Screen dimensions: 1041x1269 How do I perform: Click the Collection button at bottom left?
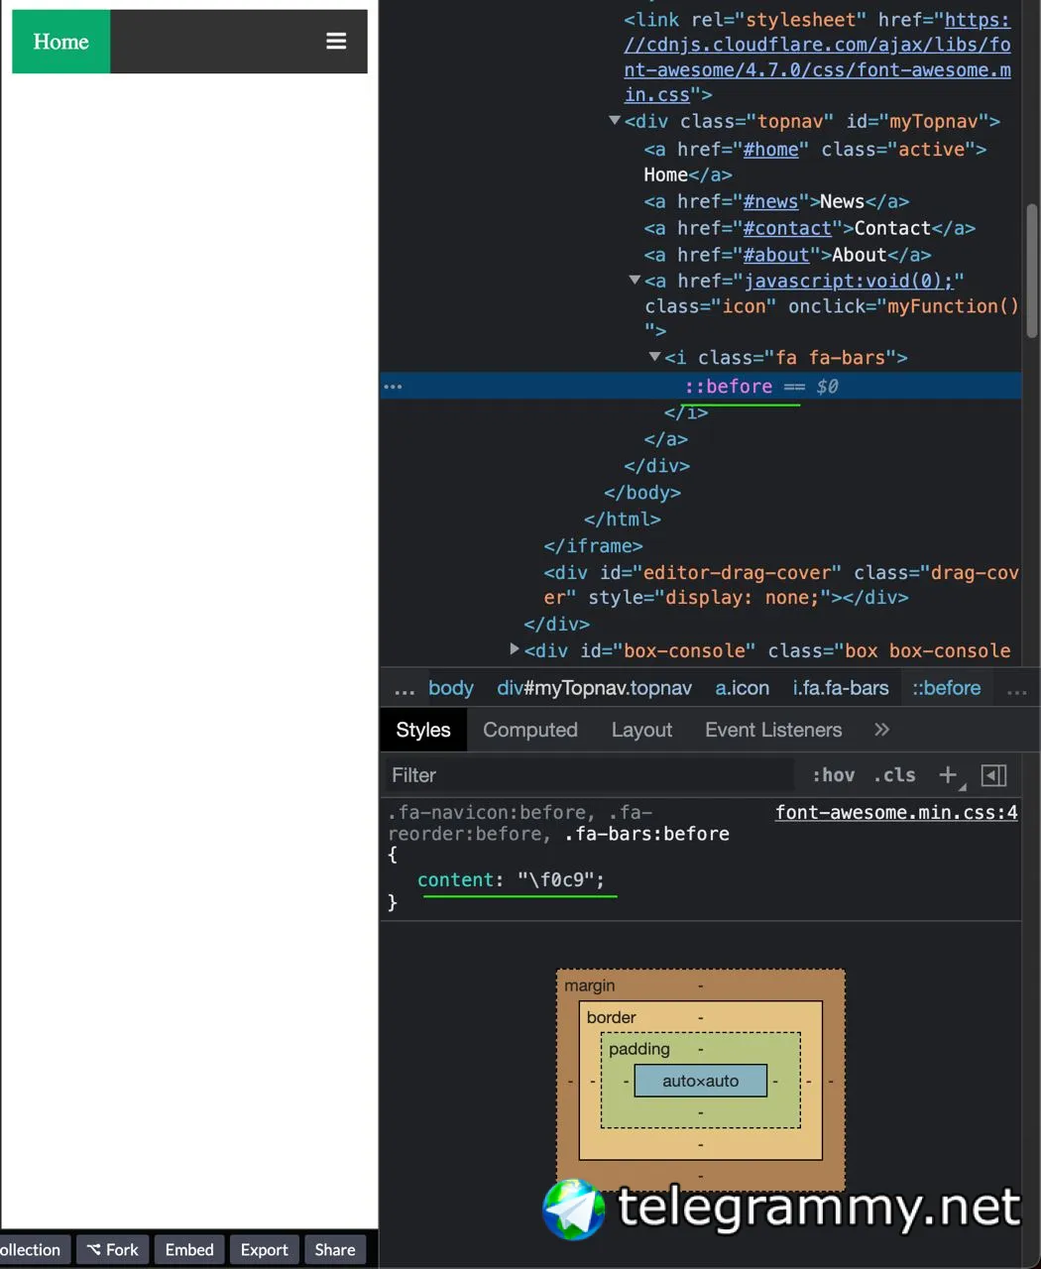34,1249
